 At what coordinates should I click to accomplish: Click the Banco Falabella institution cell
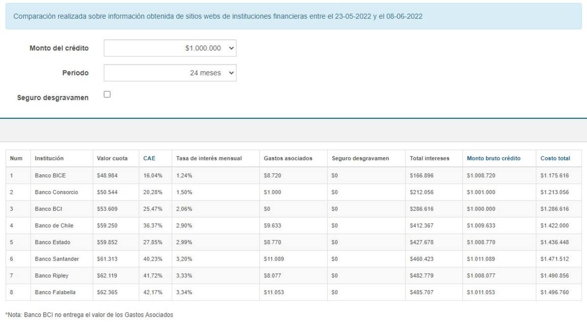point(61,292)
